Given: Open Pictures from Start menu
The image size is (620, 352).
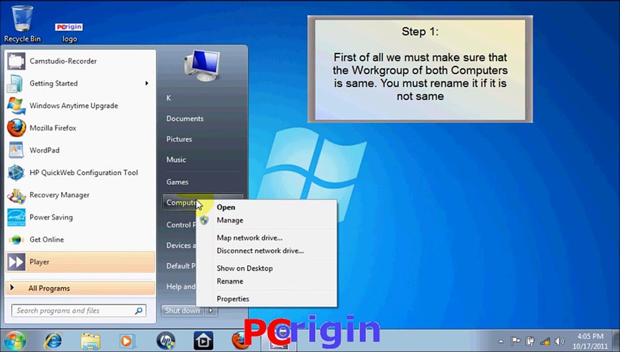Looking at the screenshot, I should (179, 139).
